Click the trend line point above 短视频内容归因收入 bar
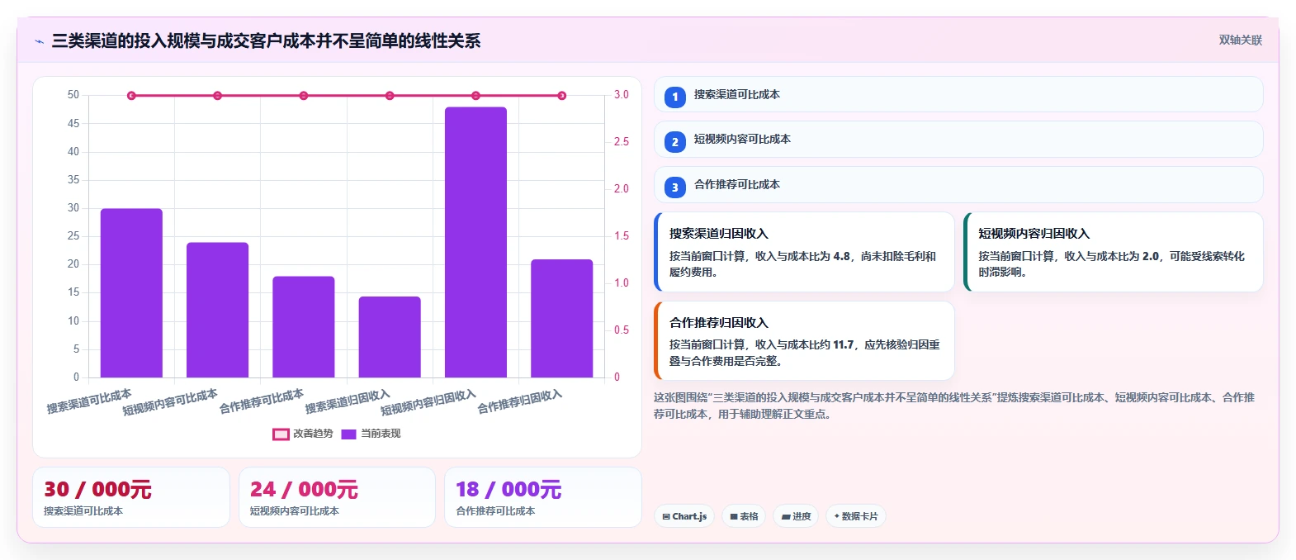The width and height of the screenshot is (1296, 560). [475, 96]
